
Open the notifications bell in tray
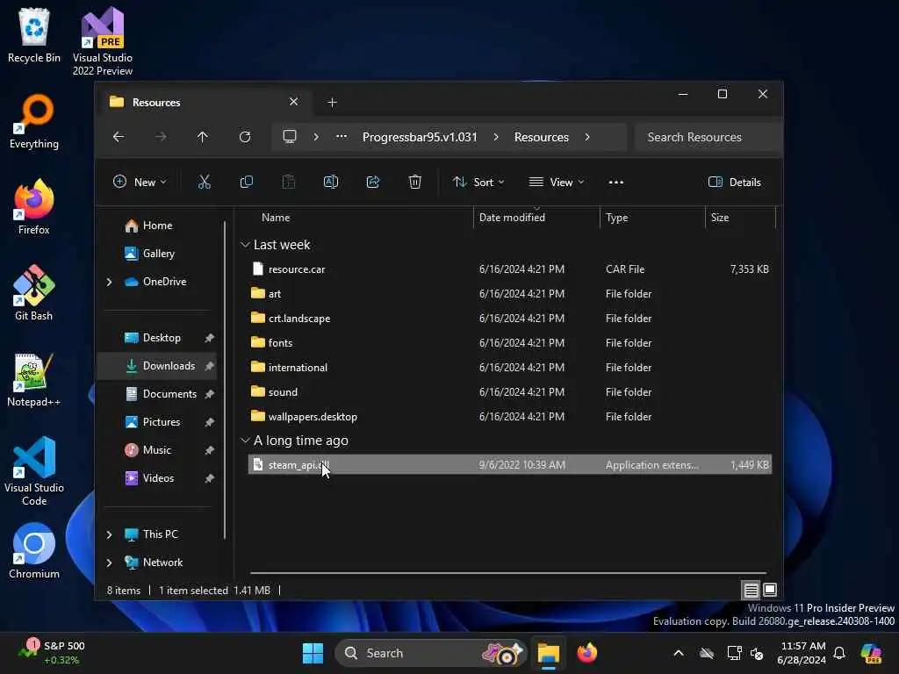[839, 653]
